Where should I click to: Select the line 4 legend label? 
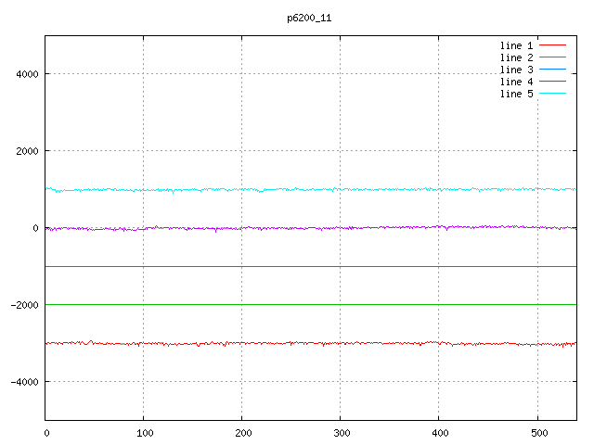coord(516,82)
